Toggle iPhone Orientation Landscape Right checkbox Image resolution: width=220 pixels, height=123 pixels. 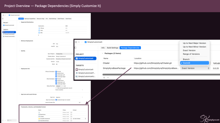point(56,77)
